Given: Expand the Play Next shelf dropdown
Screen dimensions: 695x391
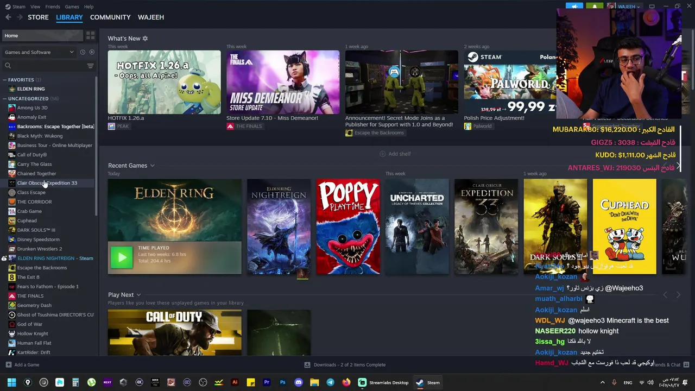Looking at the screenshot, I should click(138, 295).
